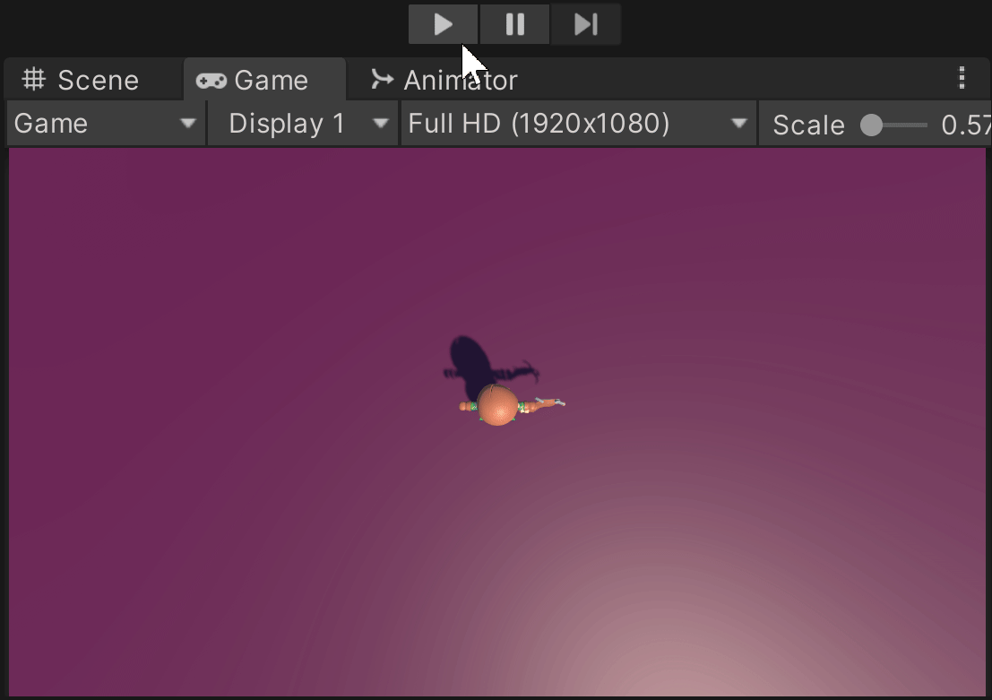The height and width of the screenshot is (700, 992).
Task: Click the grid icon on the Scene tab
Action: click(34, 80)
